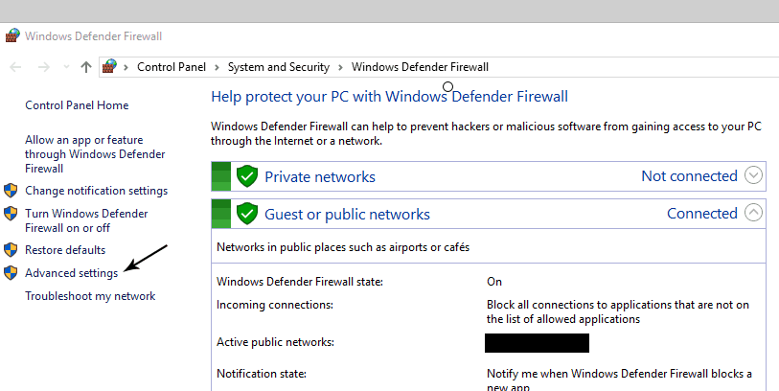Click Networks in public places description text
The height and width of the screenshot is (391, 779).
point(343,247)
